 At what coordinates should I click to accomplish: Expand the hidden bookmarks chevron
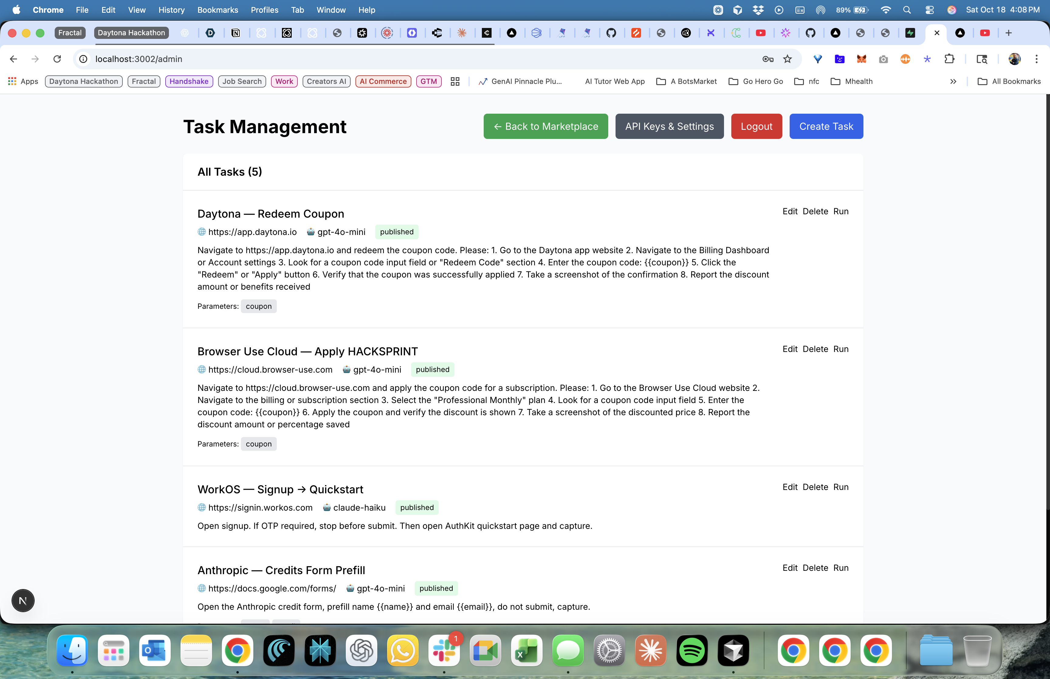pyautogui.click(x=953, y=81)
